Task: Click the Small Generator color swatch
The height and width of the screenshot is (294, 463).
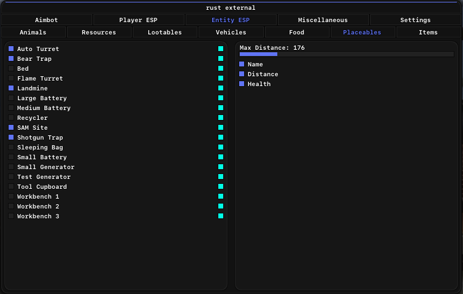Action: coord(221,167)
